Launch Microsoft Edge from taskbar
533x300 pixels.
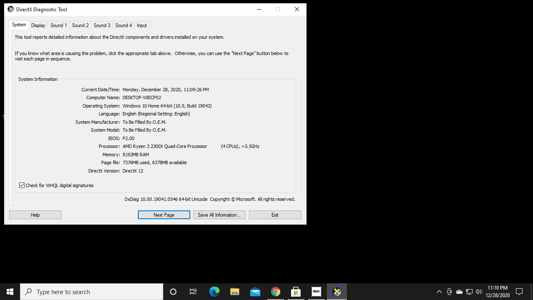[x=214, y=292]
